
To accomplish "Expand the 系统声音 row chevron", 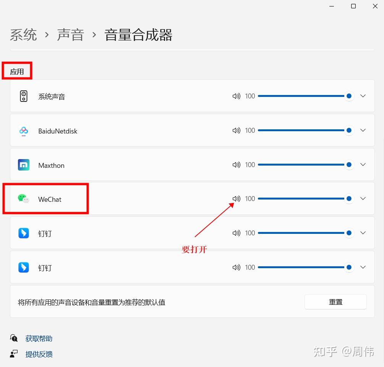I will 363,96.
